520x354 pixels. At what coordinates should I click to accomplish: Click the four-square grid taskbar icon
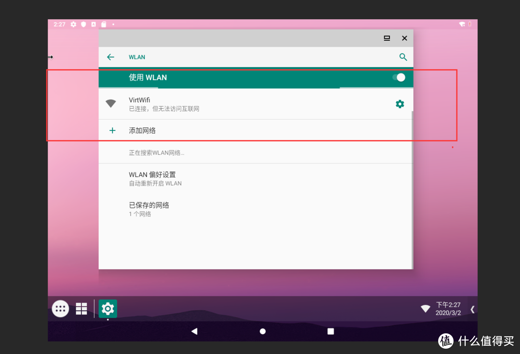point(81,309)
